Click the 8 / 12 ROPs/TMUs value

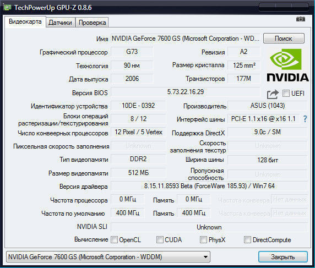(x=138, y=119)
